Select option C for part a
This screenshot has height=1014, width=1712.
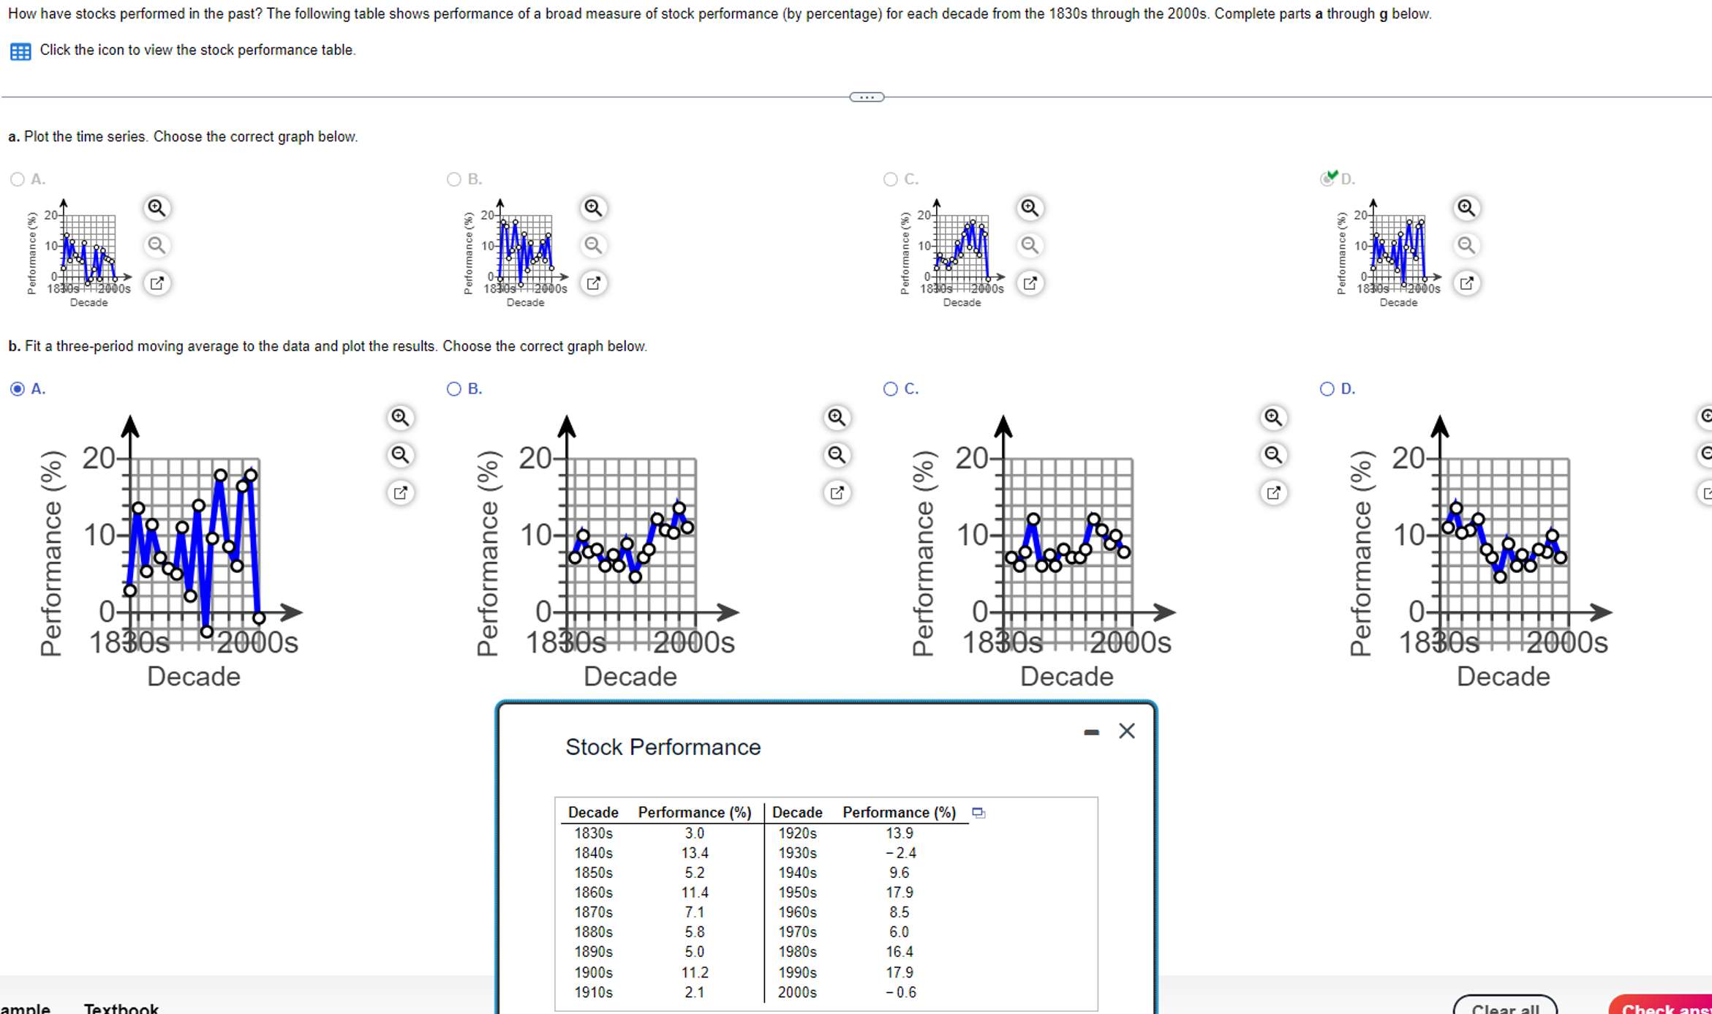point(890,179)
